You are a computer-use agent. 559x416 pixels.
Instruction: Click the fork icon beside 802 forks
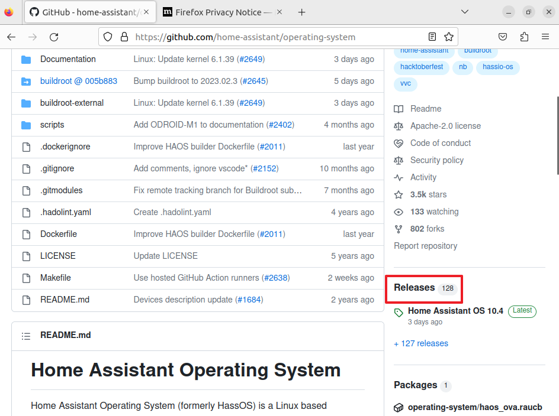coord(399,229)
